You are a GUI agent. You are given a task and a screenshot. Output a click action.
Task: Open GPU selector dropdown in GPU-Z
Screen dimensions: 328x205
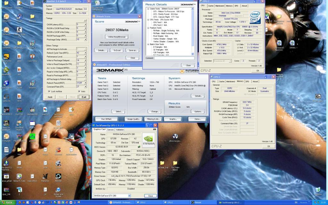(129, 196)
